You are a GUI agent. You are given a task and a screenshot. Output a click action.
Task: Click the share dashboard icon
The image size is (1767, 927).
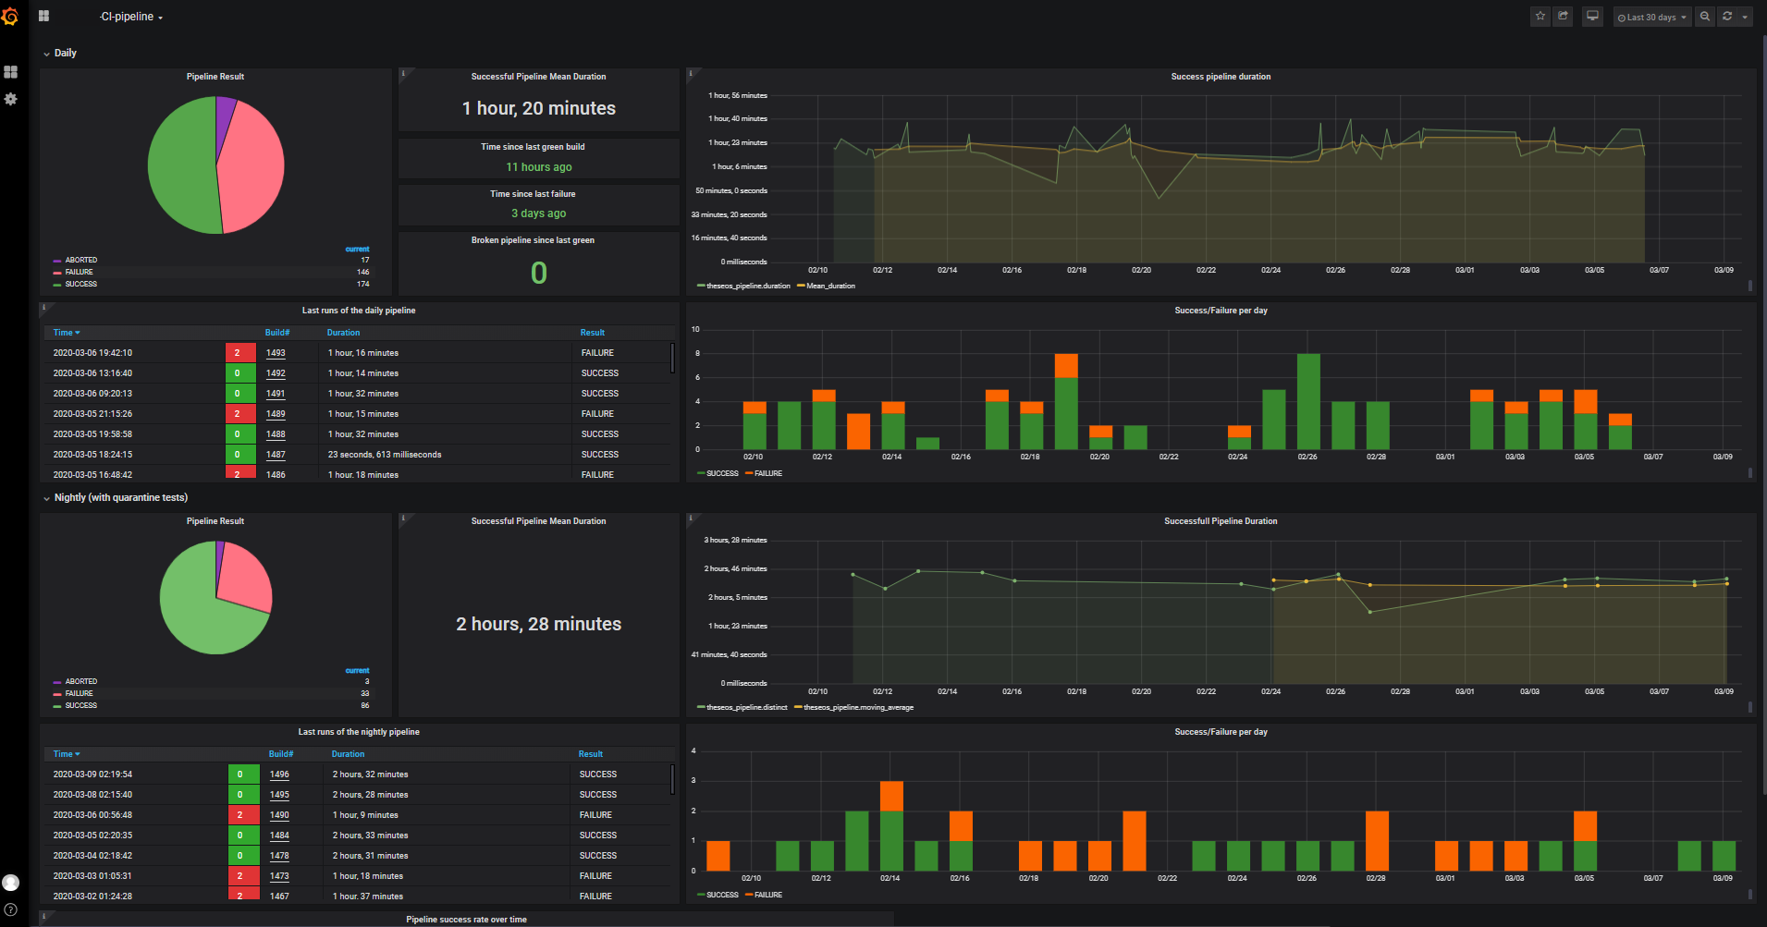[1563, 17]
